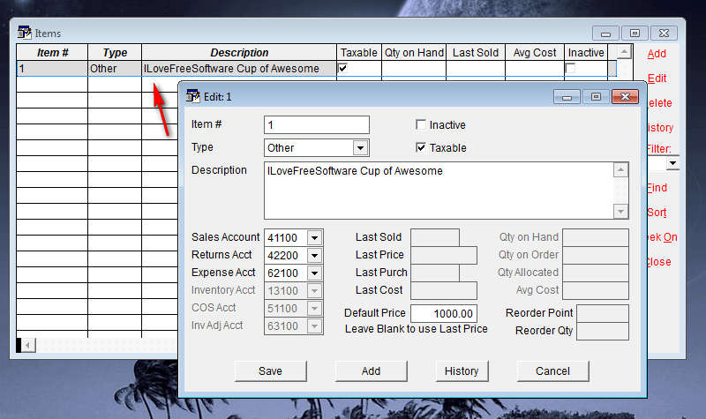Click the Add link in Items window
706x419 pixels.
pos(657,54)
